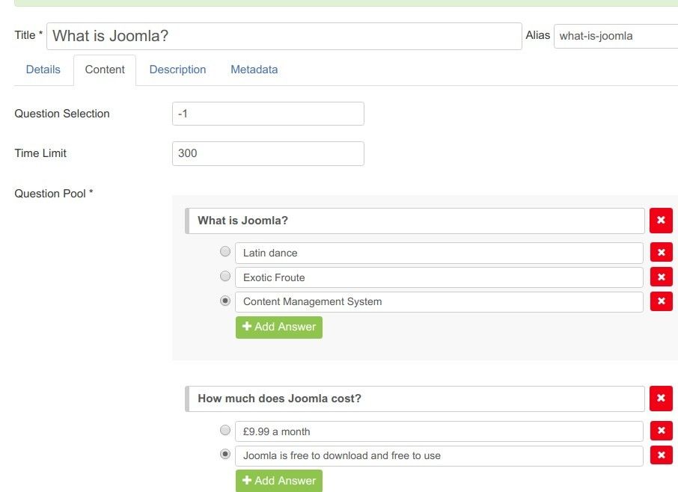Delete the 'What is Joomla?' question
Viewport: 678px width, 492px height.
661,221
